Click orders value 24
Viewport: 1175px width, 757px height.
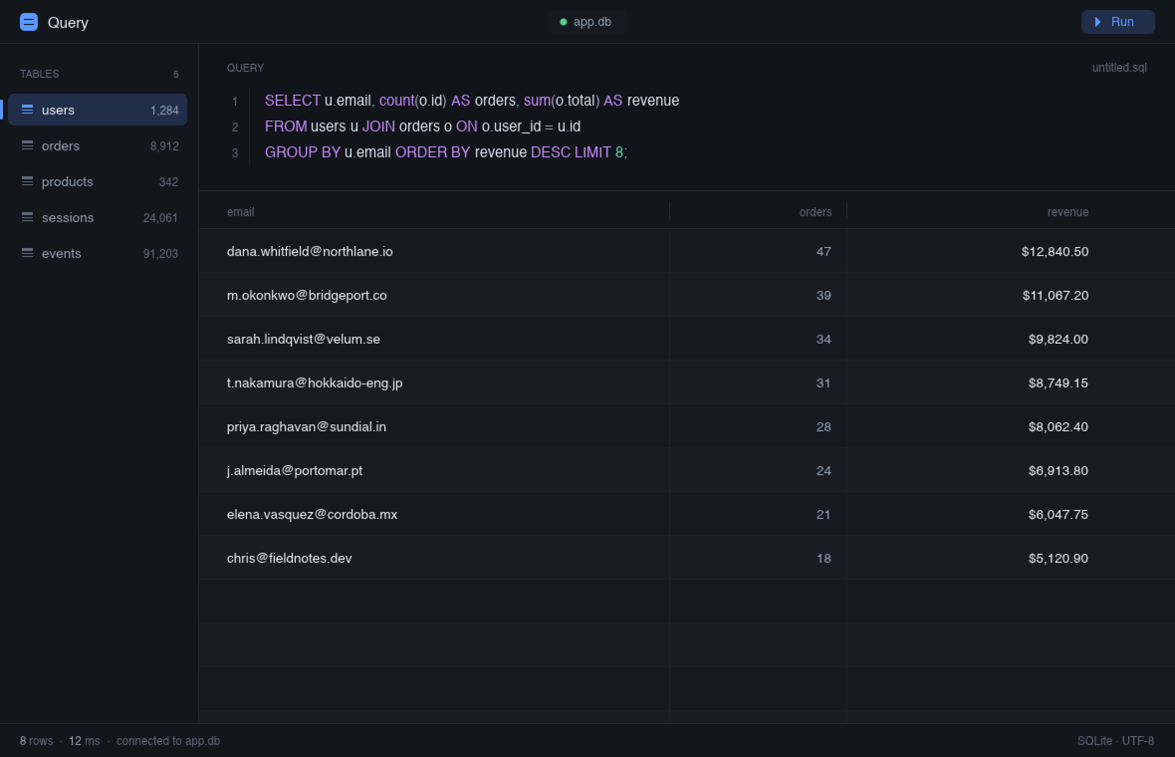pos(823,471)
